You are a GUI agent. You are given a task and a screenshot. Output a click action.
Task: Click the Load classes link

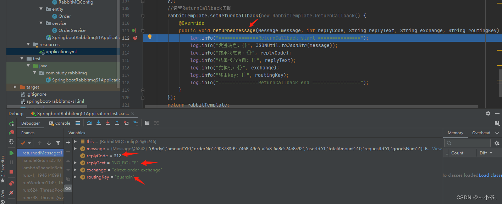click(x=490, y=175)
